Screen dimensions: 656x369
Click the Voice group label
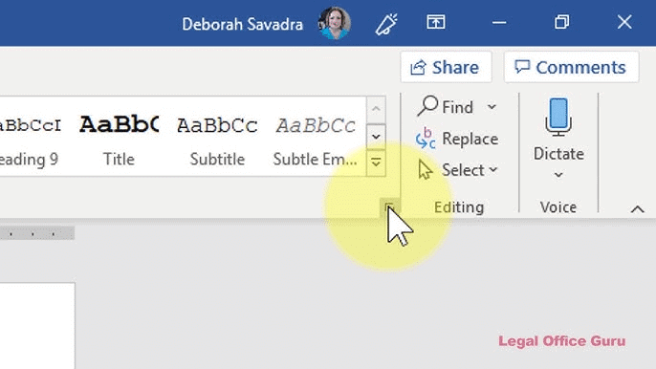(x=558, y=207)
